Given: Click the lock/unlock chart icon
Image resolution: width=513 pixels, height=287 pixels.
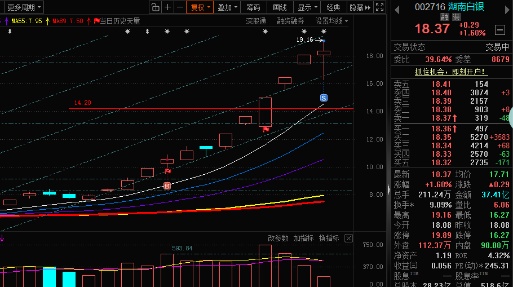Looking at the screenshot, I should click(x=155, y=7).
